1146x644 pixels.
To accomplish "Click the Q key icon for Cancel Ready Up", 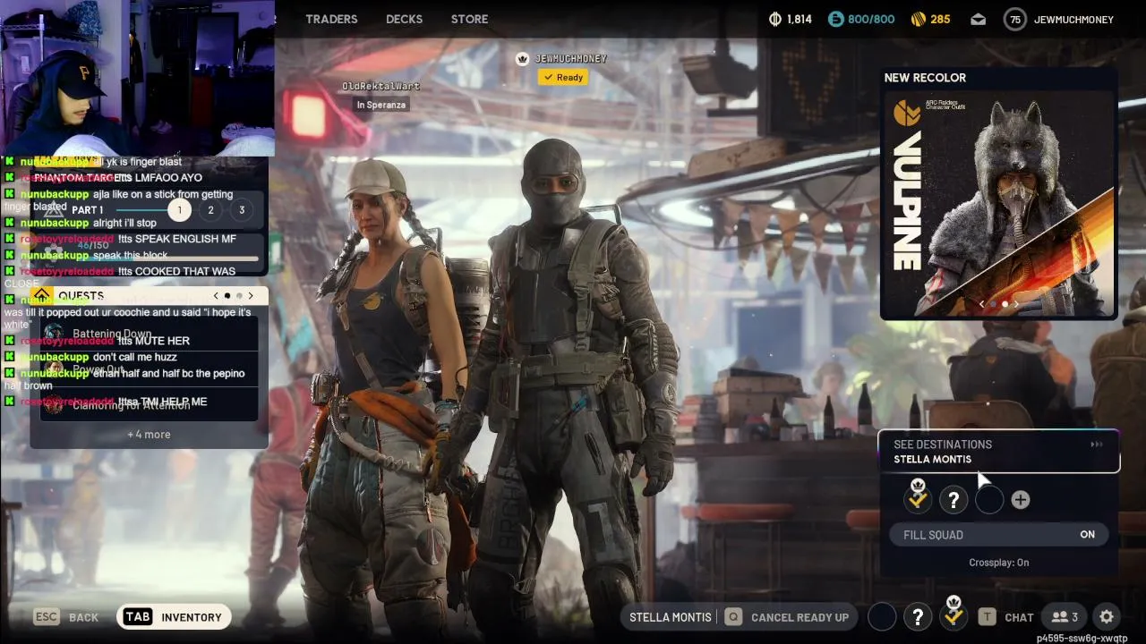I will 733,617.
